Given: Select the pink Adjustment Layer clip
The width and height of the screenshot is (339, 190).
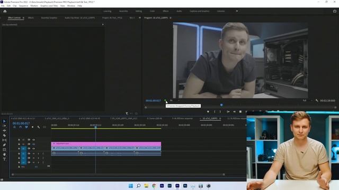Looking at the screenshot, I should click(106, 144).
